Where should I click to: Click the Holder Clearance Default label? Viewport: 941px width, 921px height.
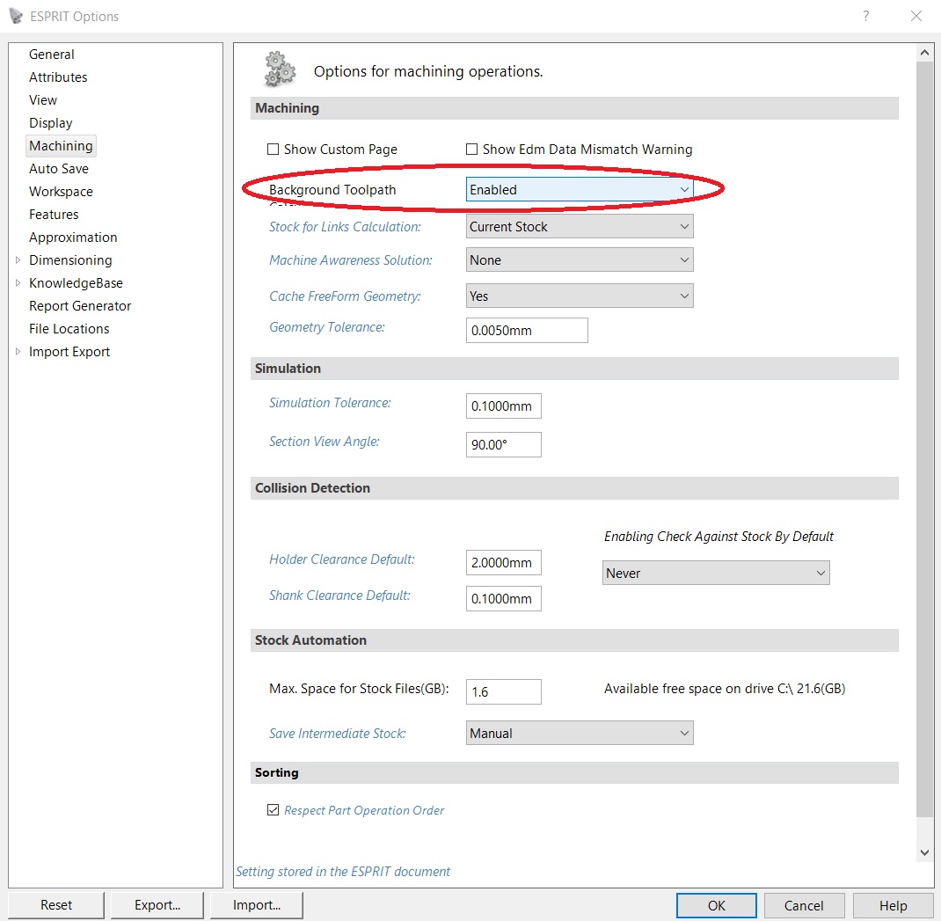342,559
